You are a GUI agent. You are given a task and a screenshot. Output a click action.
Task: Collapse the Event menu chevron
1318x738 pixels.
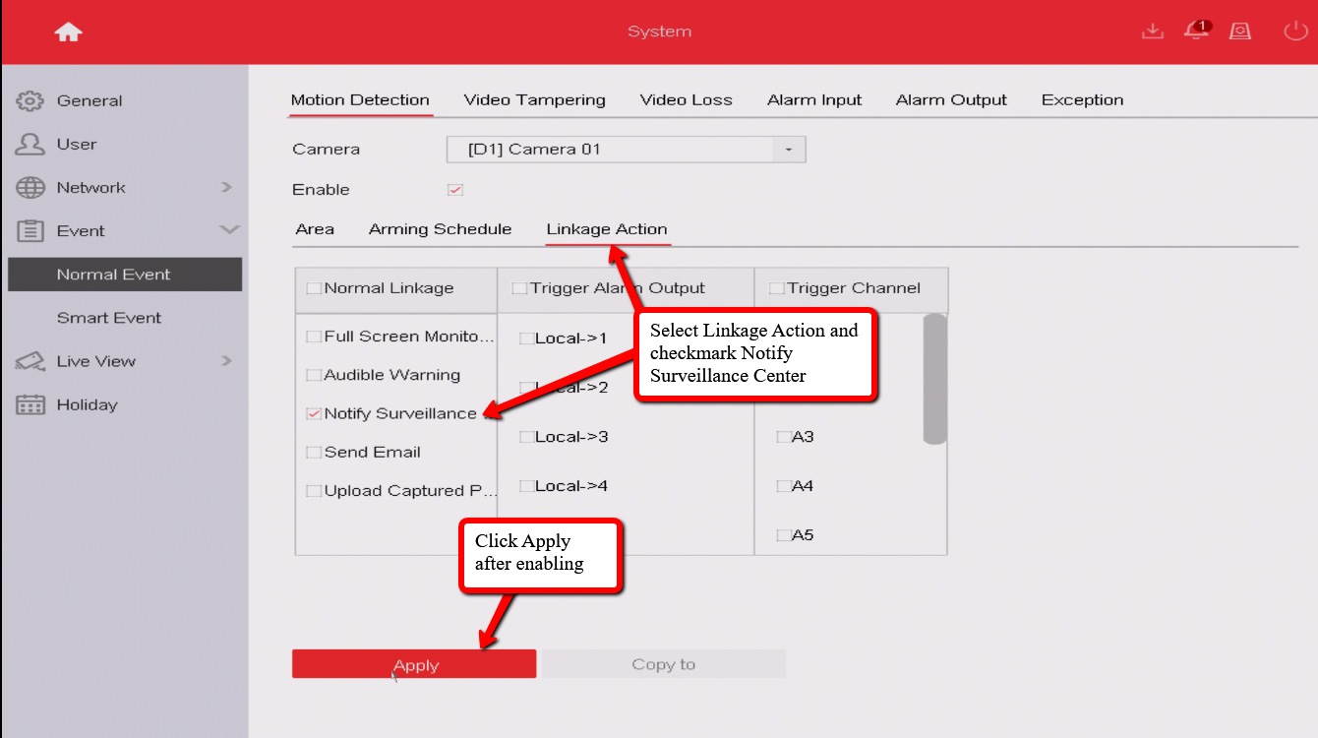pos(229,230)
